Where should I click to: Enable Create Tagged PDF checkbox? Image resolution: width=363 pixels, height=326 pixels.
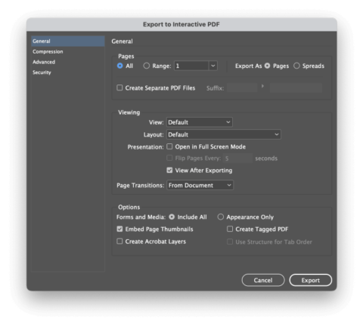(230, 229)
